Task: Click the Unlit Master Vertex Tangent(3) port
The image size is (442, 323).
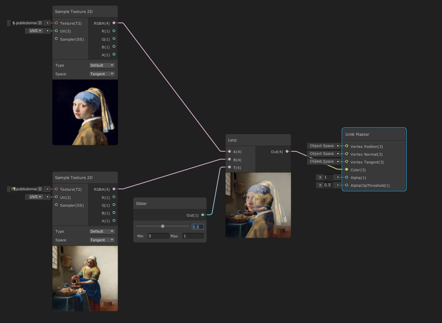Action: pyautogui.click(x=347, y=162)
